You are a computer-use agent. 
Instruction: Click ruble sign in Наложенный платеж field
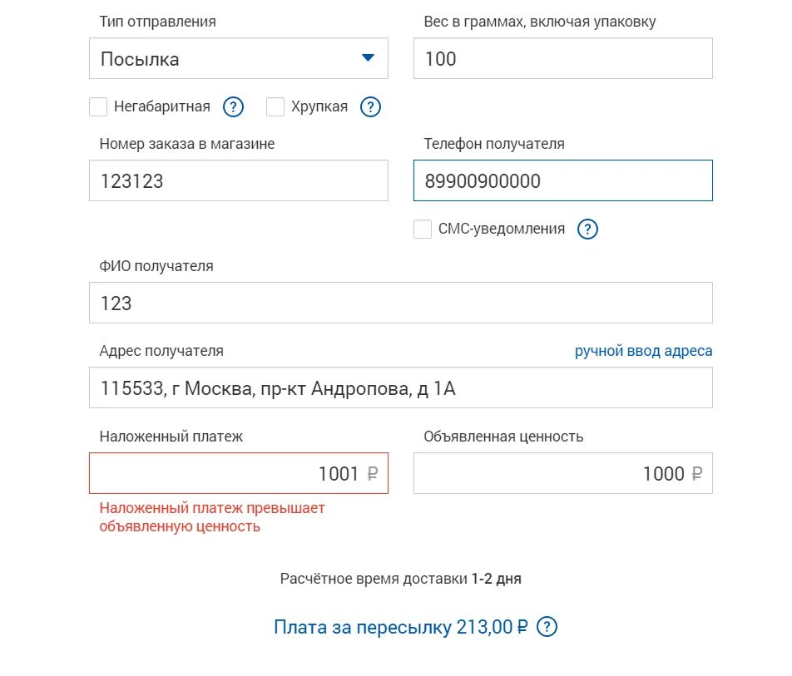372,474
